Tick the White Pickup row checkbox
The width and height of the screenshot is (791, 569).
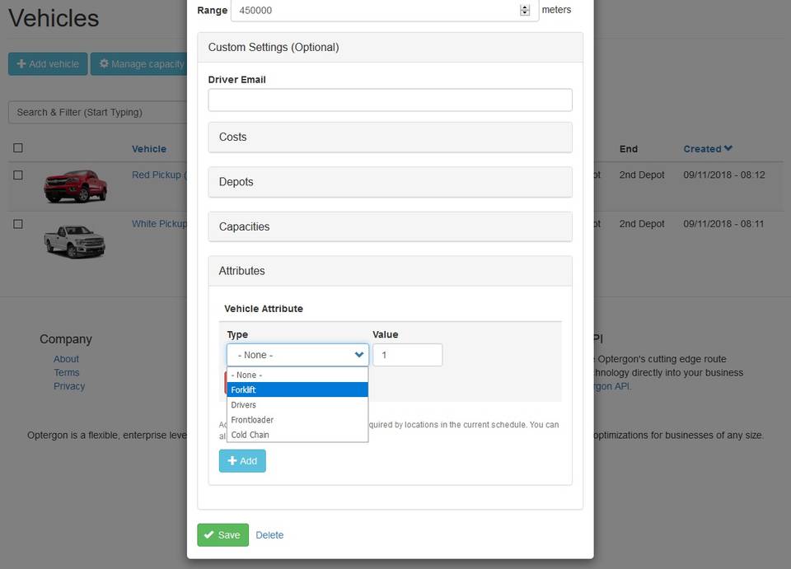pos(18,224)
